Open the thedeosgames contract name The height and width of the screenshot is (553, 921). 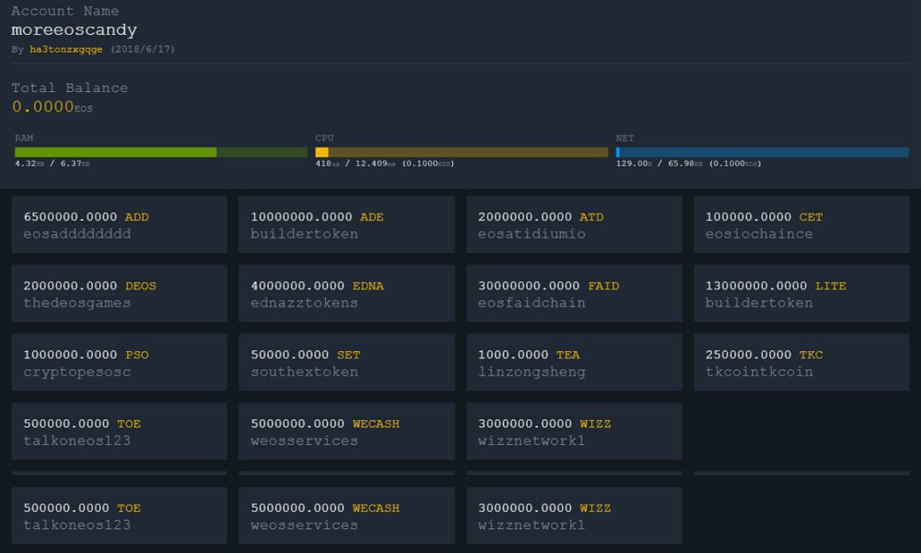(x=77, y=303)
